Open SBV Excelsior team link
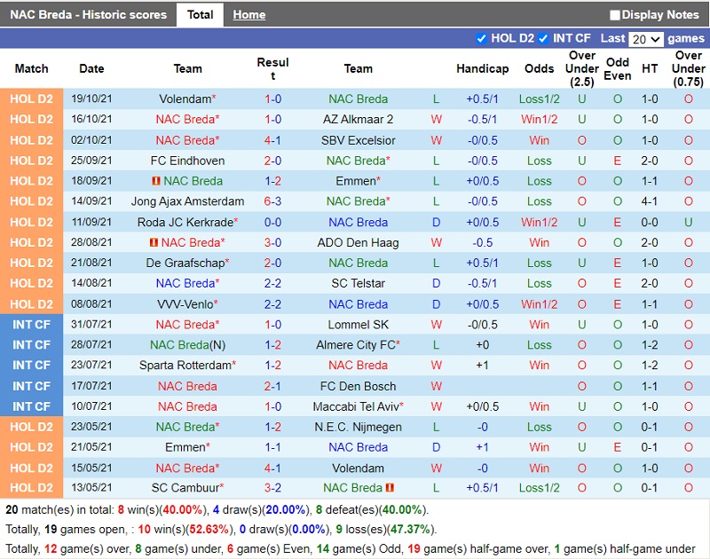710x559 pixels. 358,140
